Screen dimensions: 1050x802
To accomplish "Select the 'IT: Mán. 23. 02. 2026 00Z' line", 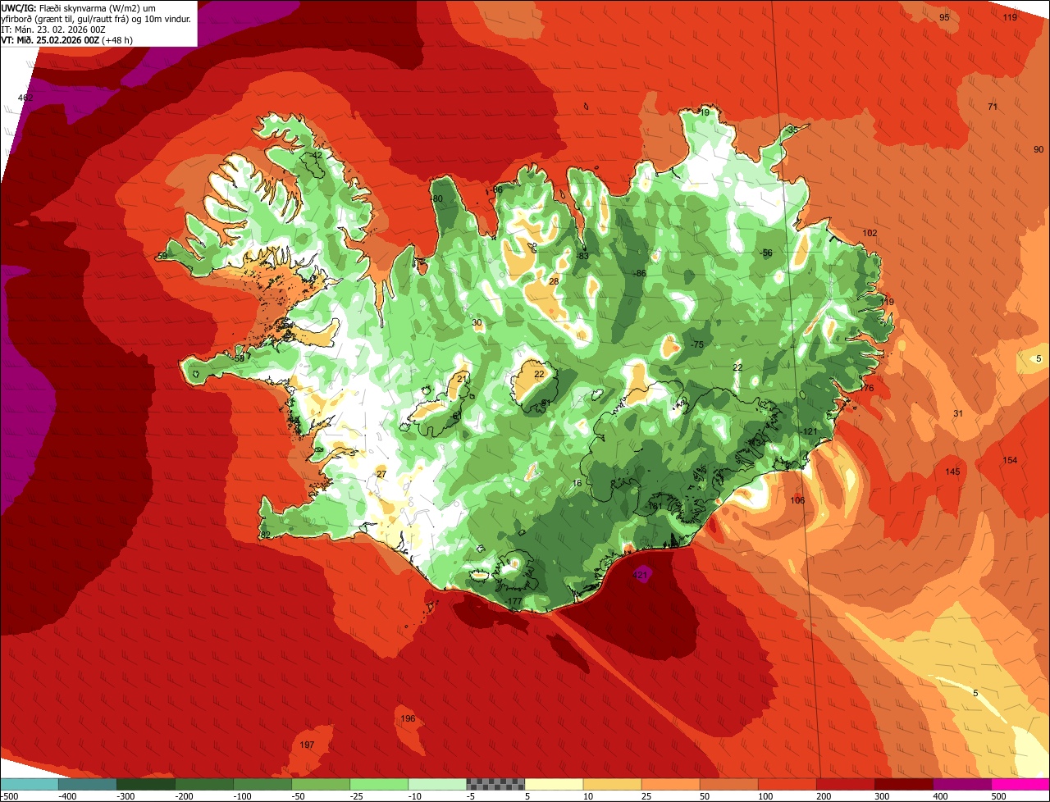I will coord(54,29).
